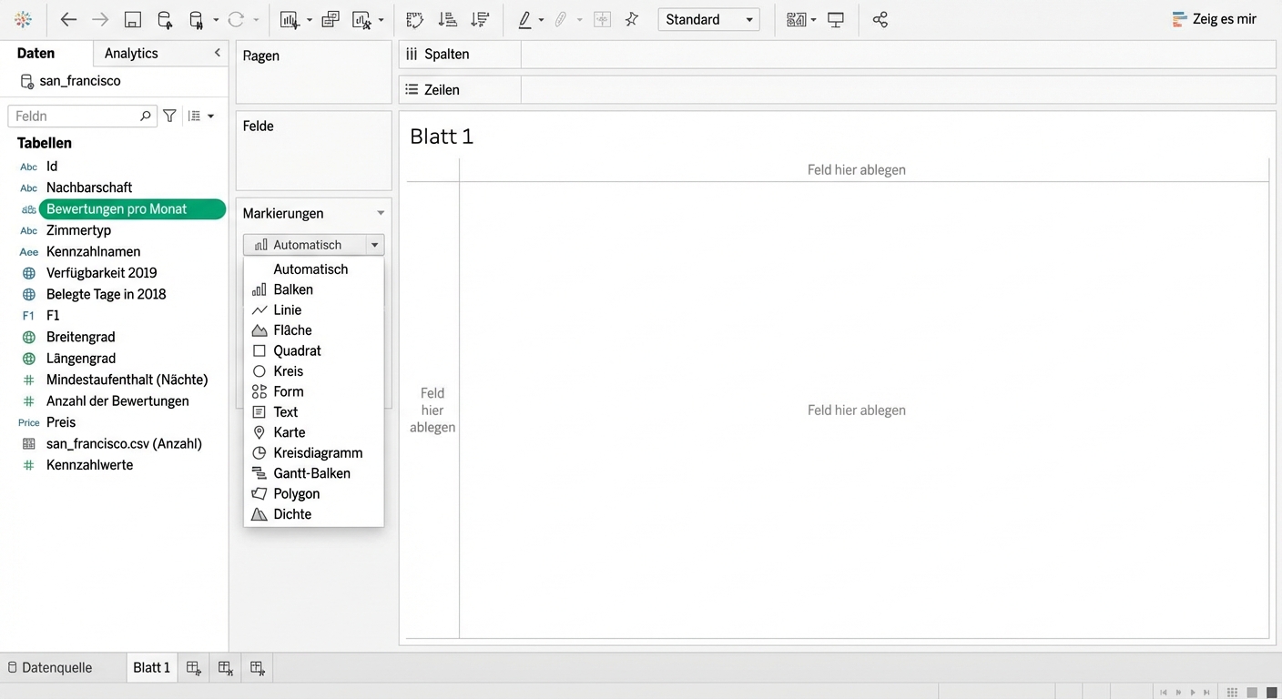Switch to the Analytics tab

coord(130,53)
